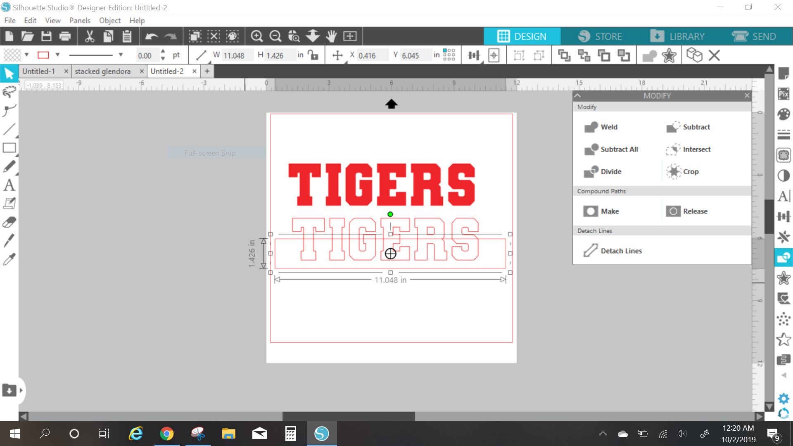This screenshot has width=793, height=446.
Task: Click Detach Lines button
Action: (613, 251)
